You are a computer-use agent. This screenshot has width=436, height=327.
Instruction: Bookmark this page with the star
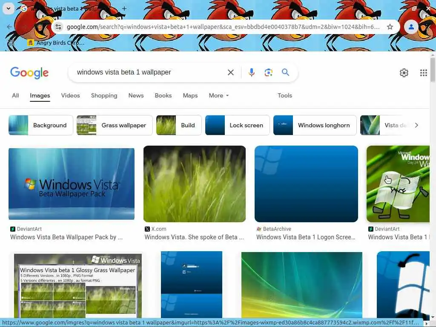[390, 27]
